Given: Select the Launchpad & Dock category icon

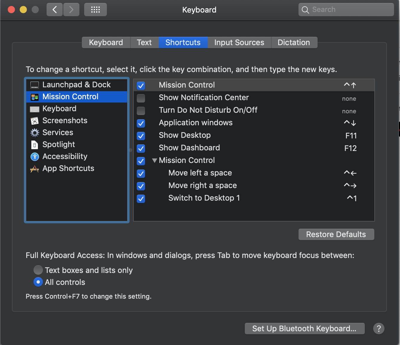Looking at the screenshot, I should 35,85.
